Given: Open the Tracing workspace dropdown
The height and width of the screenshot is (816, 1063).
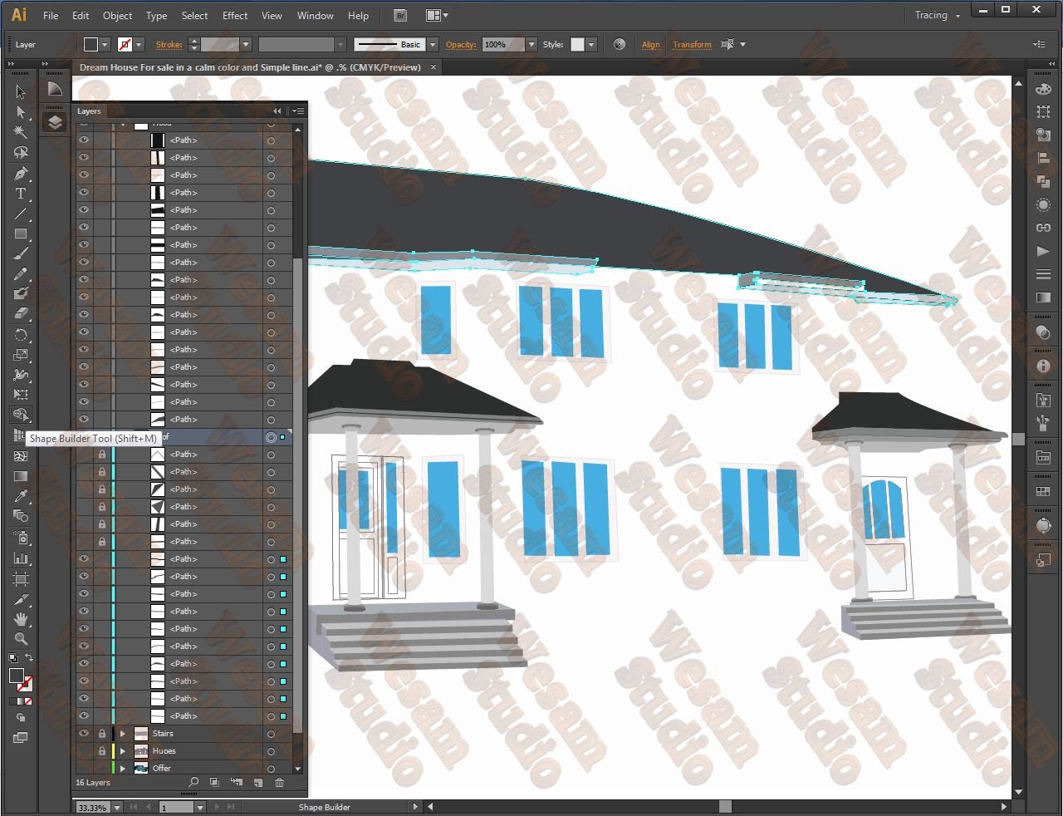Looking at the screenshot, I should coord(938,15).
